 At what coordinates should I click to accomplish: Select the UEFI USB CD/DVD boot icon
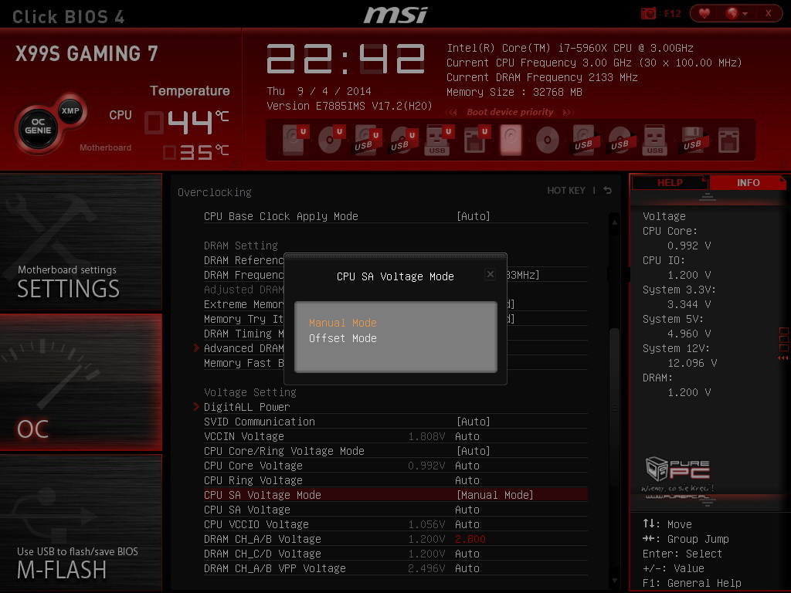[402, 140]
